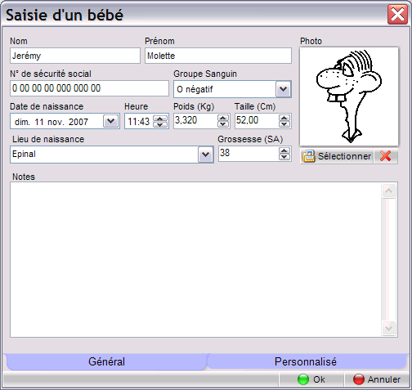Increase Taille (Cm) with up arrow
412x390 pixels.
[284, 119]
